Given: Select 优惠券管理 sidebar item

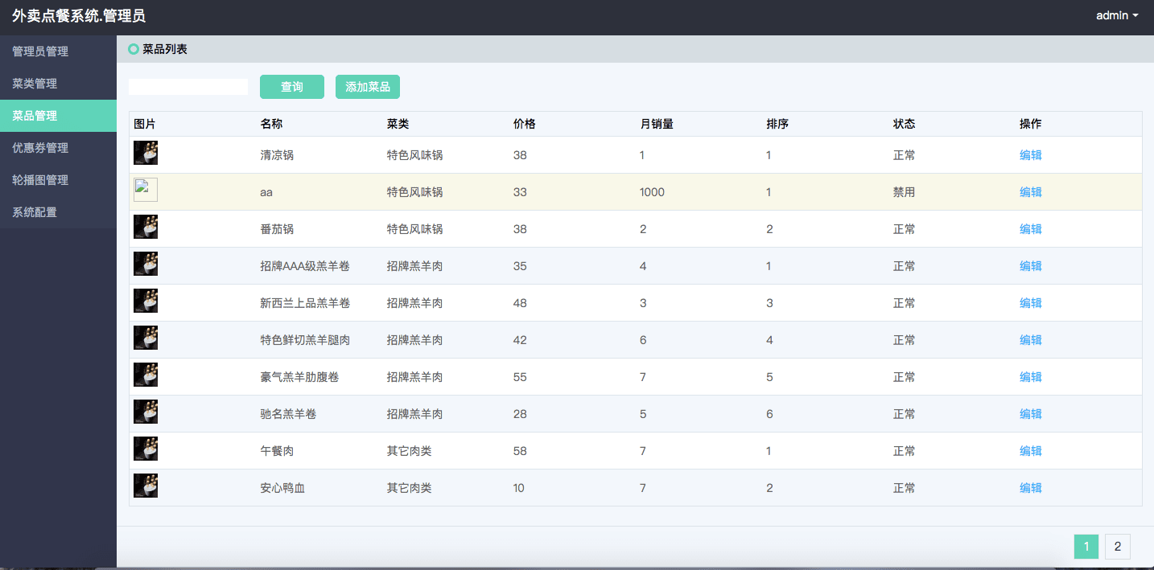Looking at the screenshot, I should pos(40,148).
